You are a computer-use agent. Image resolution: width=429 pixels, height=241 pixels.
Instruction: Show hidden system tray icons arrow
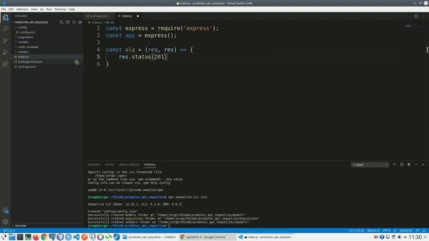coord(405,237)
